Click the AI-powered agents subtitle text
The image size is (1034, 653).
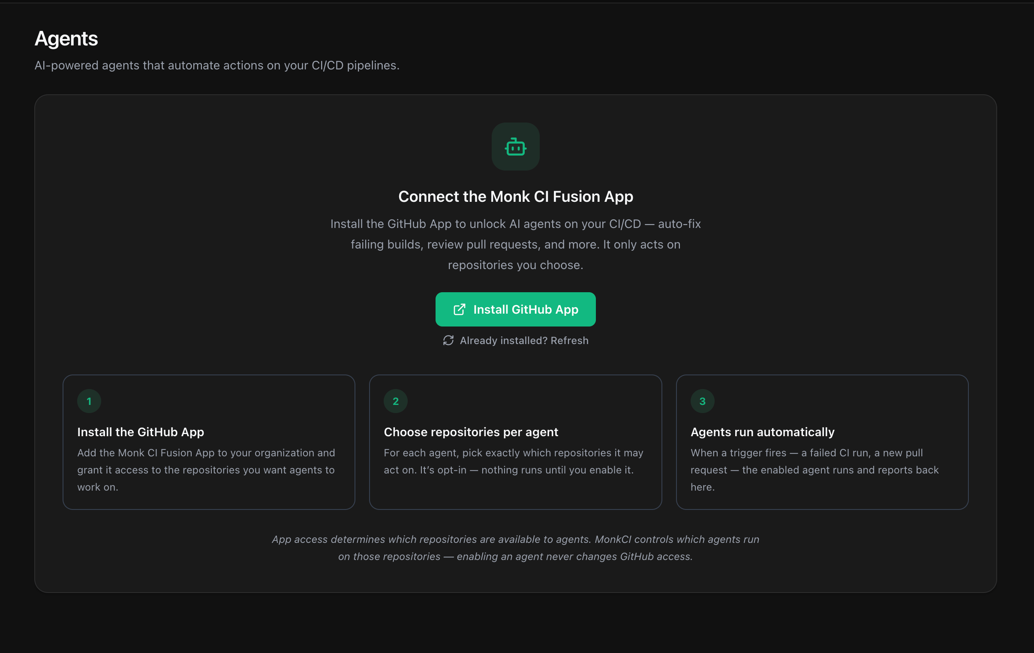217,65
